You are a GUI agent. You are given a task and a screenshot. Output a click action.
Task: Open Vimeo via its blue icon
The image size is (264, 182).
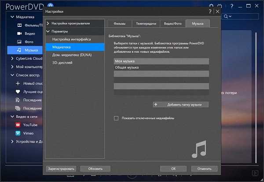click(18, 133)
